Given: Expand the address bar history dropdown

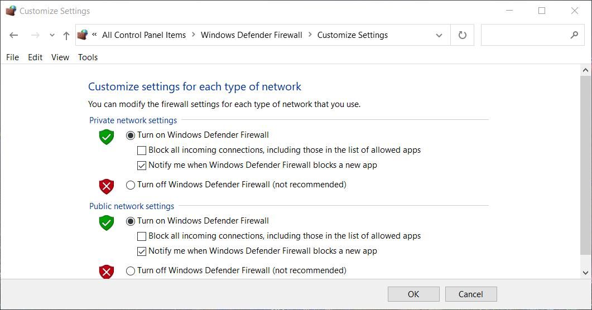Looking at the screenshot, I should [x=439, y=35].
